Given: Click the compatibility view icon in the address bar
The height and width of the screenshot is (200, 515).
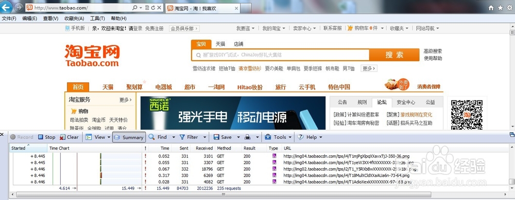Looking at the screenshot, I should (147, 7).
